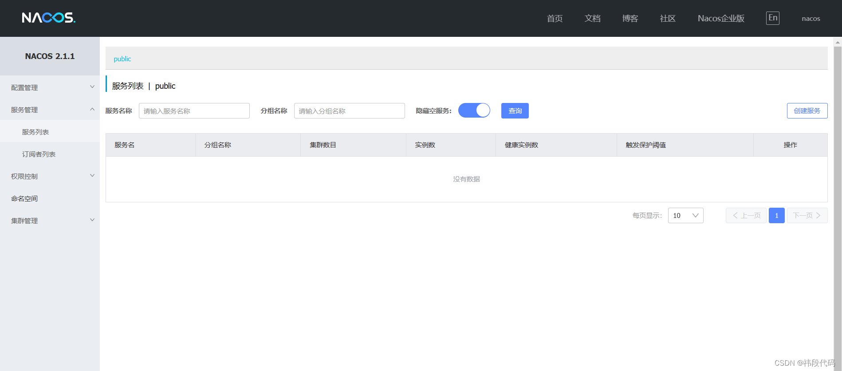Click the 上一页 previous page button
Viewport: 842px width, 371px height.
pos(746,216)
